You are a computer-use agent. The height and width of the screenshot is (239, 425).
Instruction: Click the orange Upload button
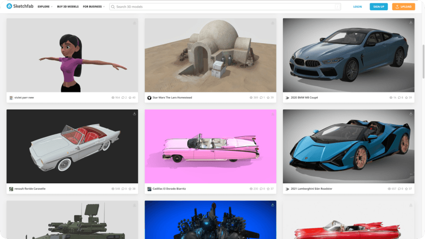404,7
